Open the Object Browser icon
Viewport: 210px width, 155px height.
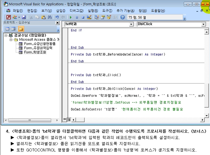[109, 17]
